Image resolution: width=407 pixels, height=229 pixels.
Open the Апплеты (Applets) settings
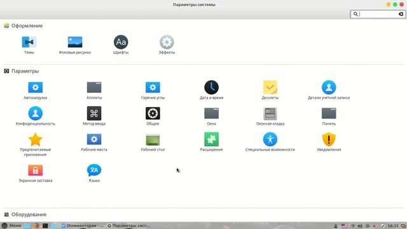click(x=94, y=90)
